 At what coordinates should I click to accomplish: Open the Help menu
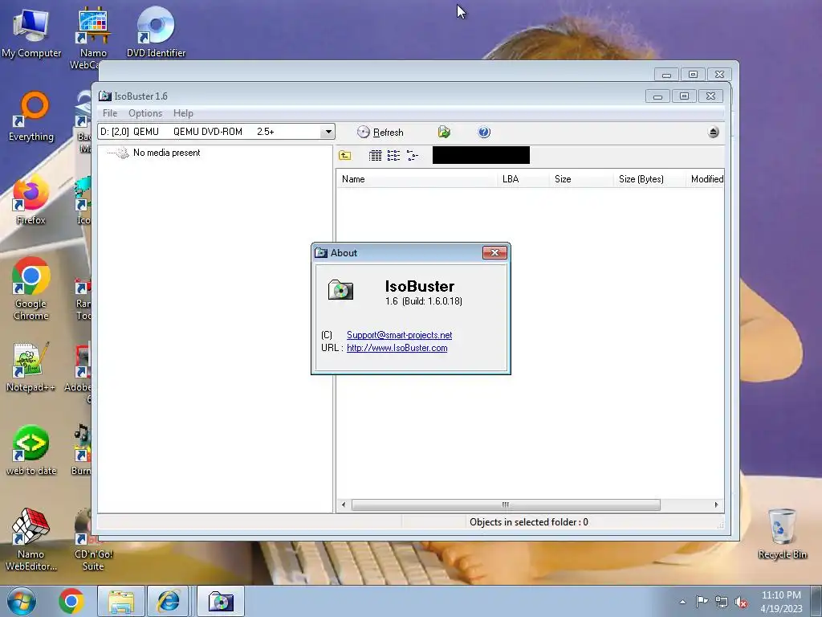pyautogui.click(x=183, y=113)
